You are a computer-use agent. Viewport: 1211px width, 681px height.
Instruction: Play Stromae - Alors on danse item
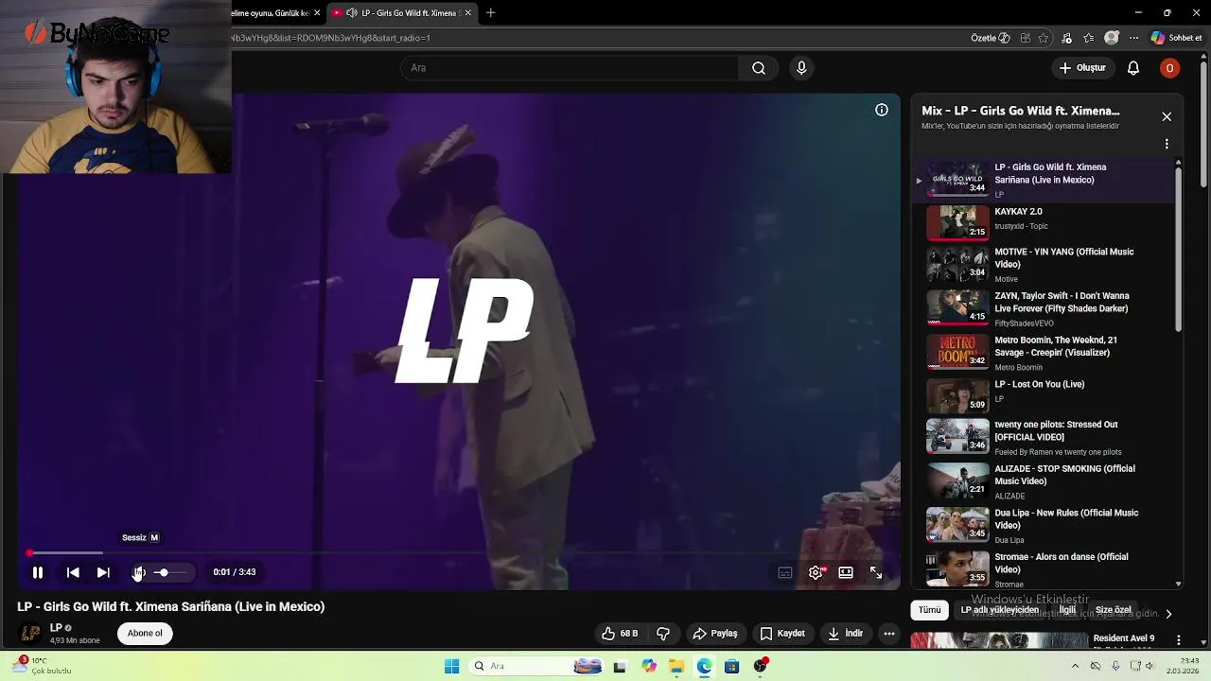pos(1045,569)
